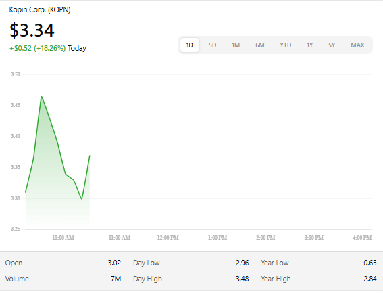The height and width of the screenshot is (293, 383).
Task: Click the 11:00 AM axis label
Action: pyautogui.click(x=120, y=238)
